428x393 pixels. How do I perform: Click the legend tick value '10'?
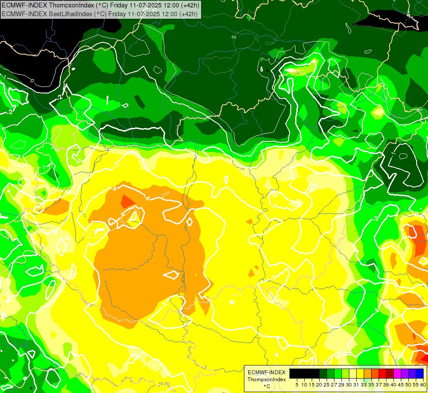304,385
